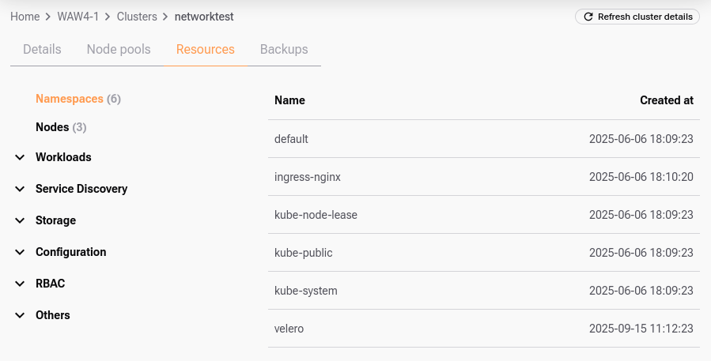Expand Workloads chevron

[20, 157]
